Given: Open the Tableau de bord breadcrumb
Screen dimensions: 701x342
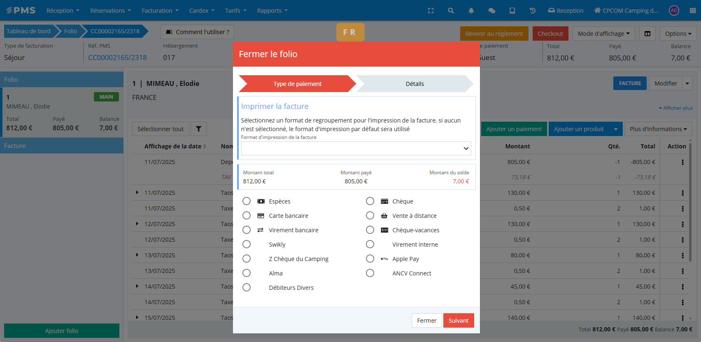Looking at the screenshot, I should click(x=28, y=31).
